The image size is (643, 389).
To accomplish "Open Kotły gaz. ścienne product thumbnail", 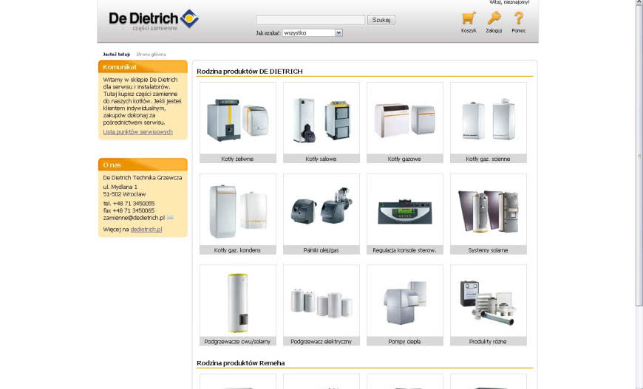I will click(488, 123).
